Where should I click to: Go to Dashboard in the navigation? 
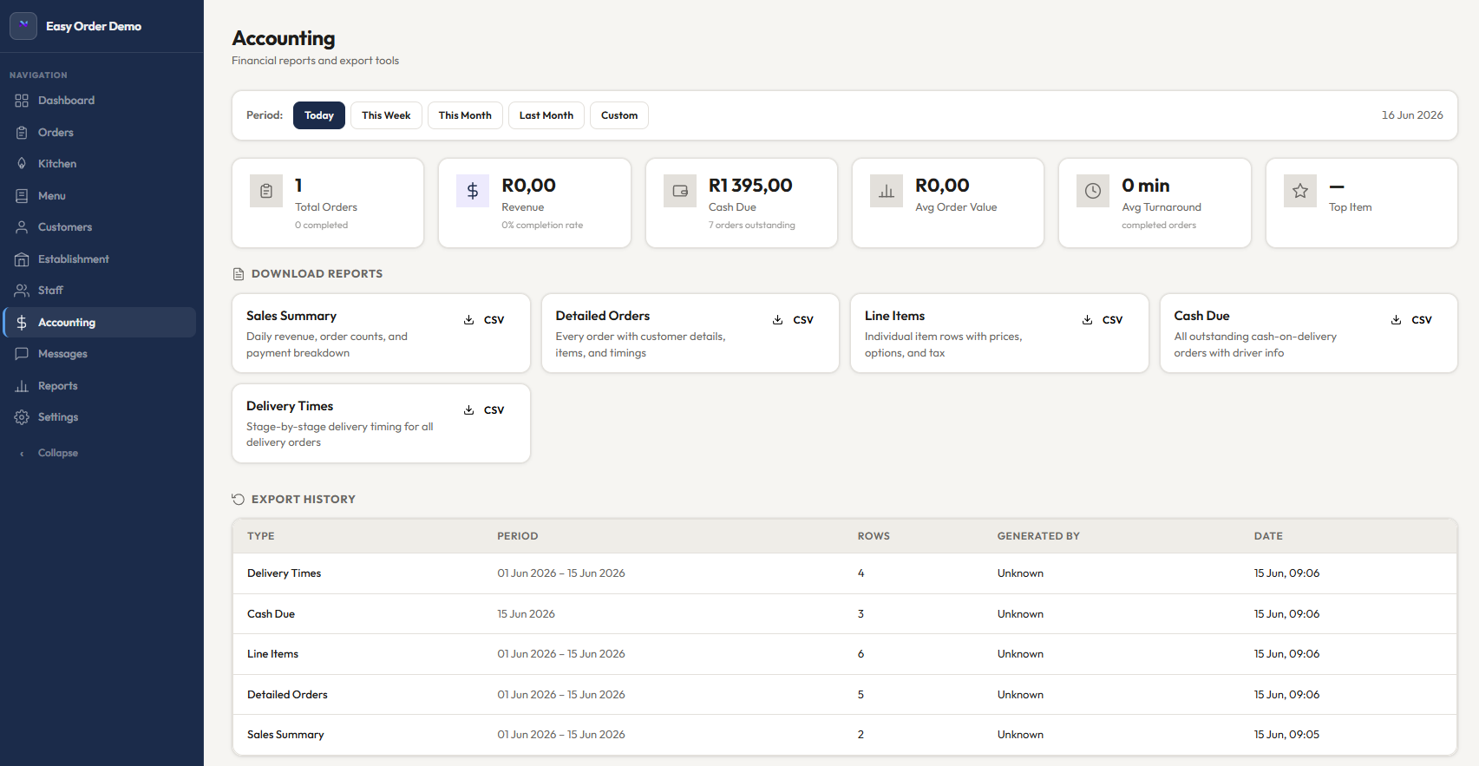click(100, 101)
